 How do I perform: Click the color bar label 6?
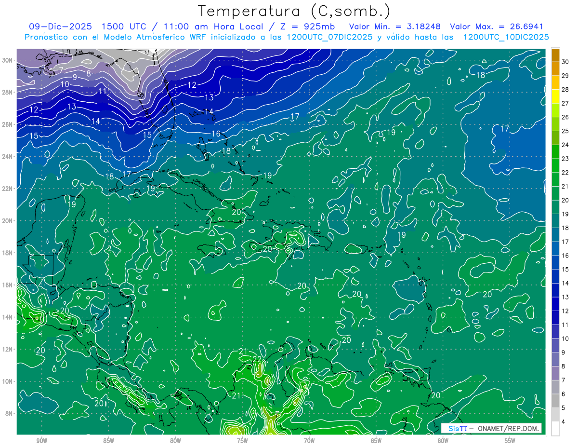click(x=563, y=394)
